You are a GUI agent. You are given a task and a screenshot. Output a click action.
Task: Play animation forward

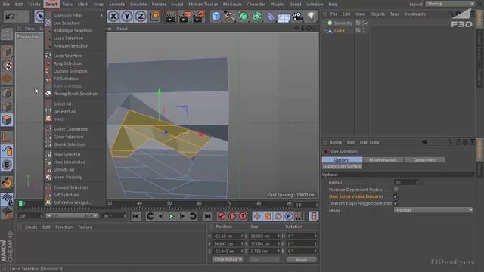172,216
